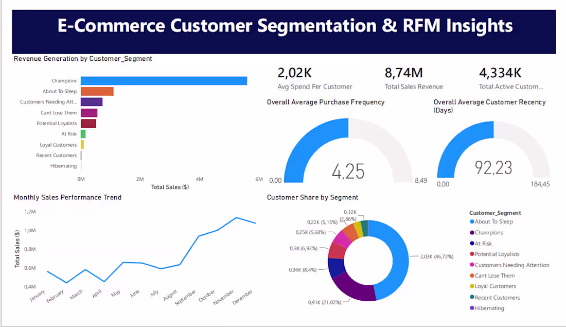Click the dashboard title banner text
The width and height of the screenshot is (566, 327).
point(285,26)
